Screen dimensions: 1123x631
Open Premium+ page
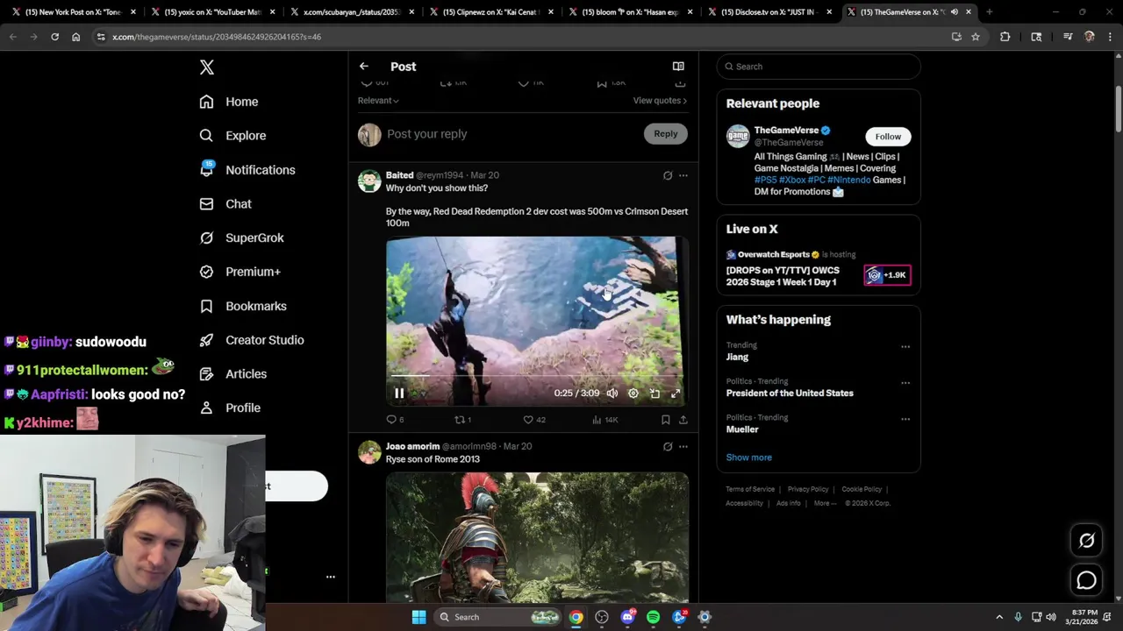240,272
